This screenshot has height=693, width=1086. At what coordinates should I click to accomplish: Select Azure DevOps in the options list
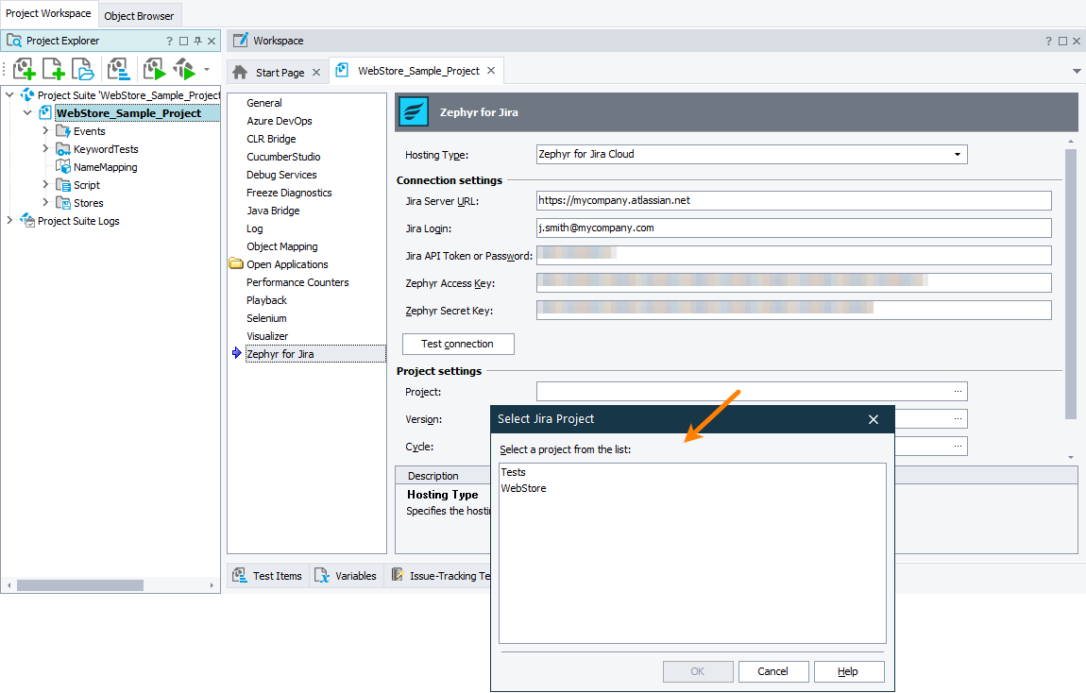point(280,121)
